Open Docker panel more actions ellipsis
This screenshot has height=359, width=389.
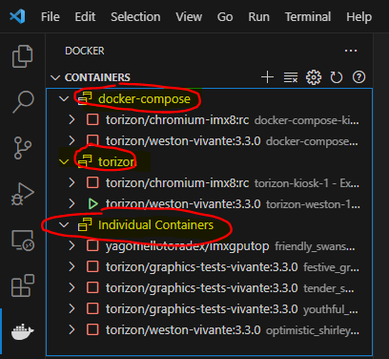[351, 51]
